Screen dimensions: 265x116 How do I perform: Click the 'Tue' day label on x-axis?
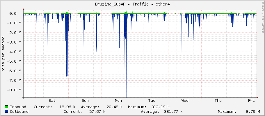point(152,101)
